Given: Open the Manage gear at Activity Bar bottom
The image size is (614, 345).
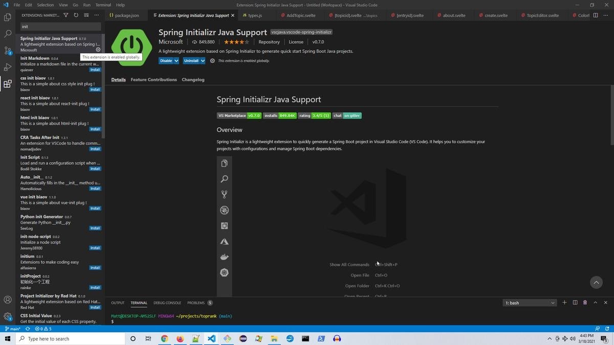Looking at the screenshot, I should [8, 316].
